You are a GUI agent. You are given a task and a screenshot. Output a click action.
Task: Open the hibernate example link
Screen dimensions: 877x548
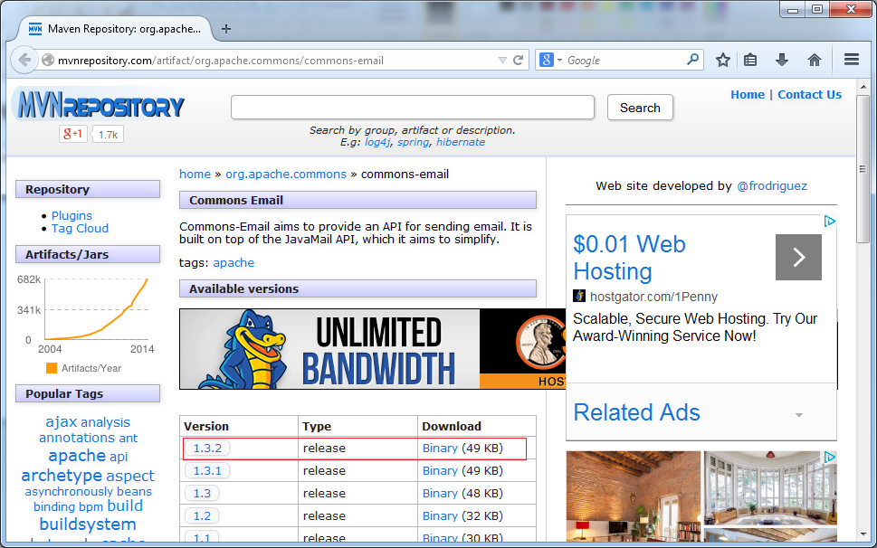(461, 142)
